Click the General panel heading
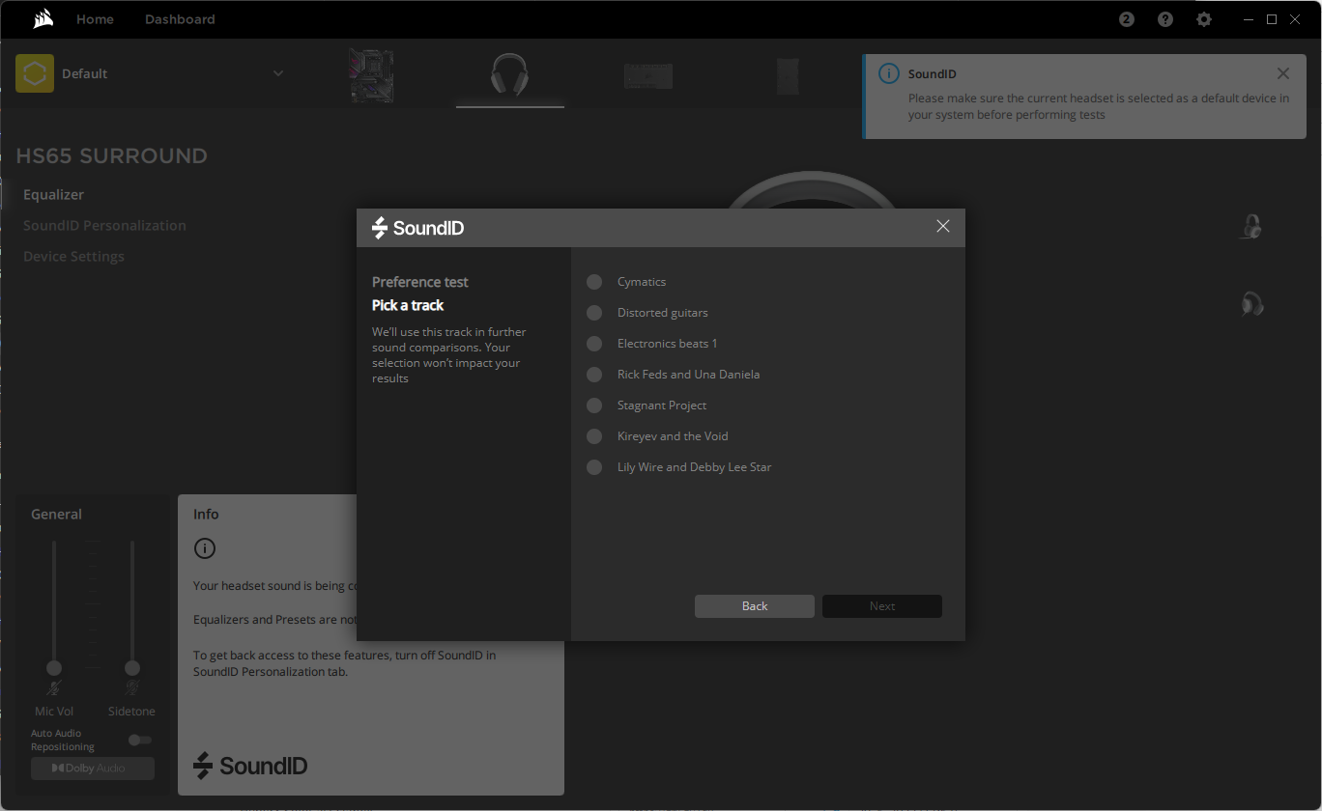This screenshot has height=811, width=1322. (x=56, y=515)
